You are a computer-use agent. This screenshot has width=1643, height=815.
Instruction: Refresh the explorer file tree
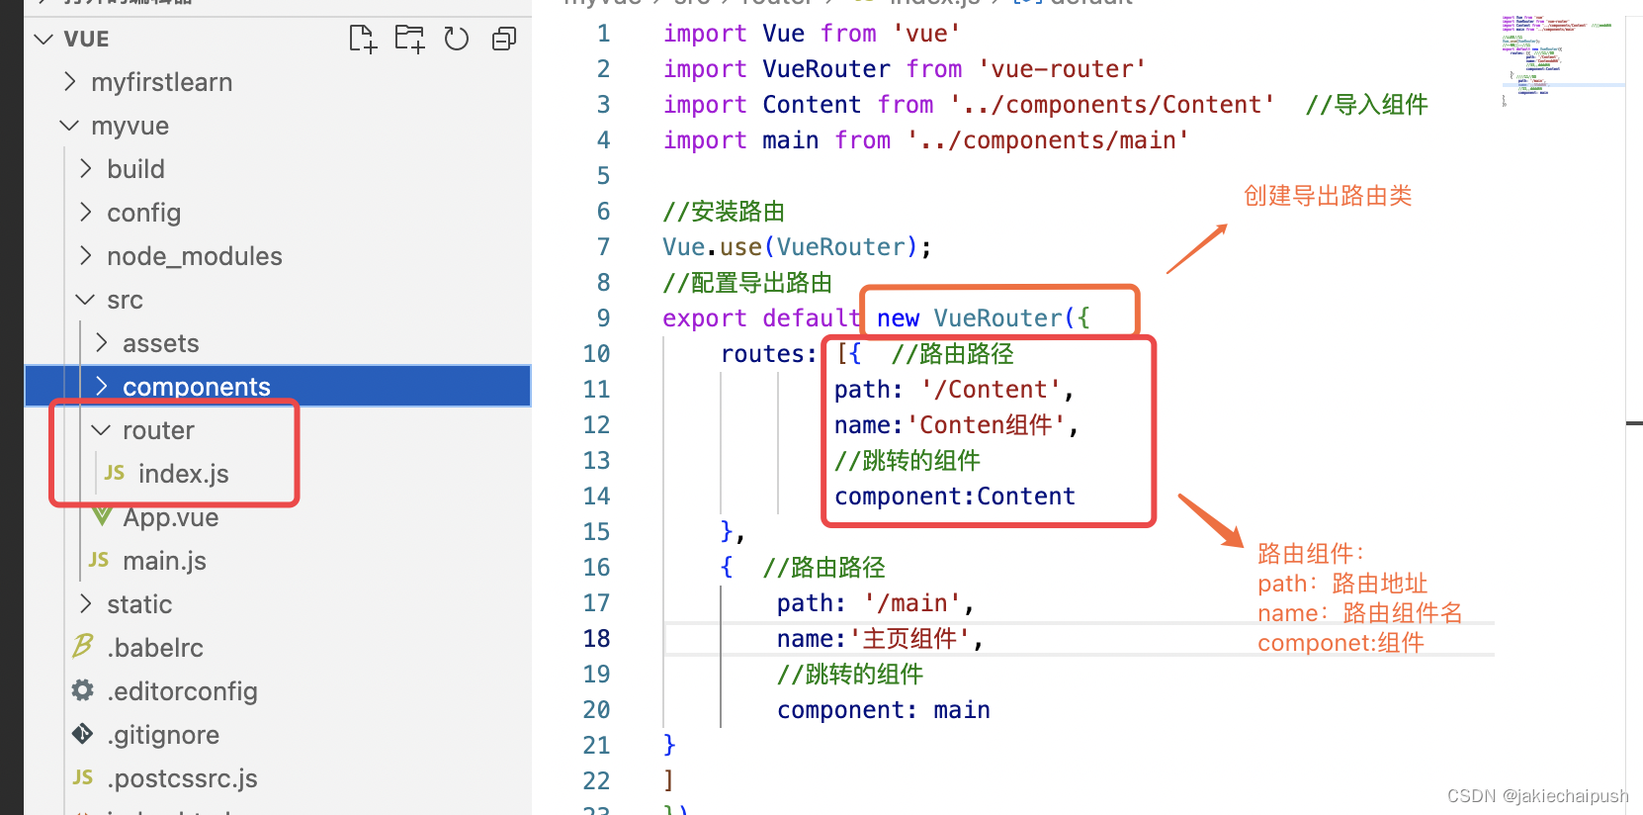(456, 39)
